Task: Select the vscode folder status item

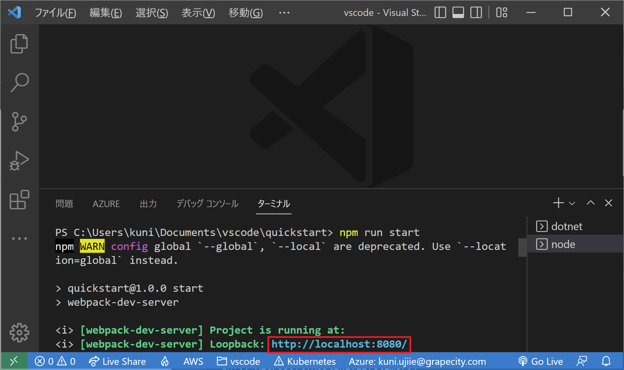Action: [x=239, y=361]
